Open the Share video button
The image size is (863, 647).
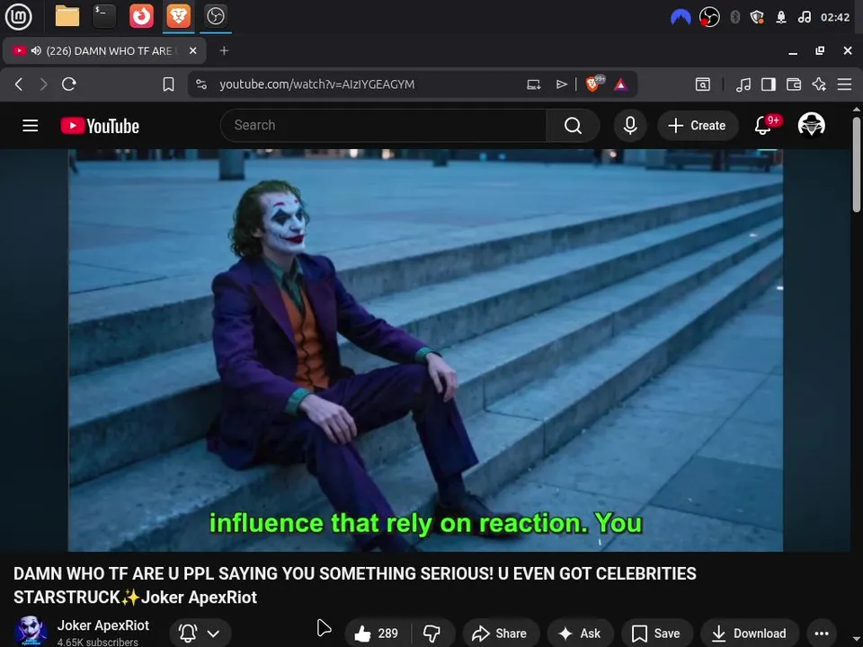click(x=501, y=634)
